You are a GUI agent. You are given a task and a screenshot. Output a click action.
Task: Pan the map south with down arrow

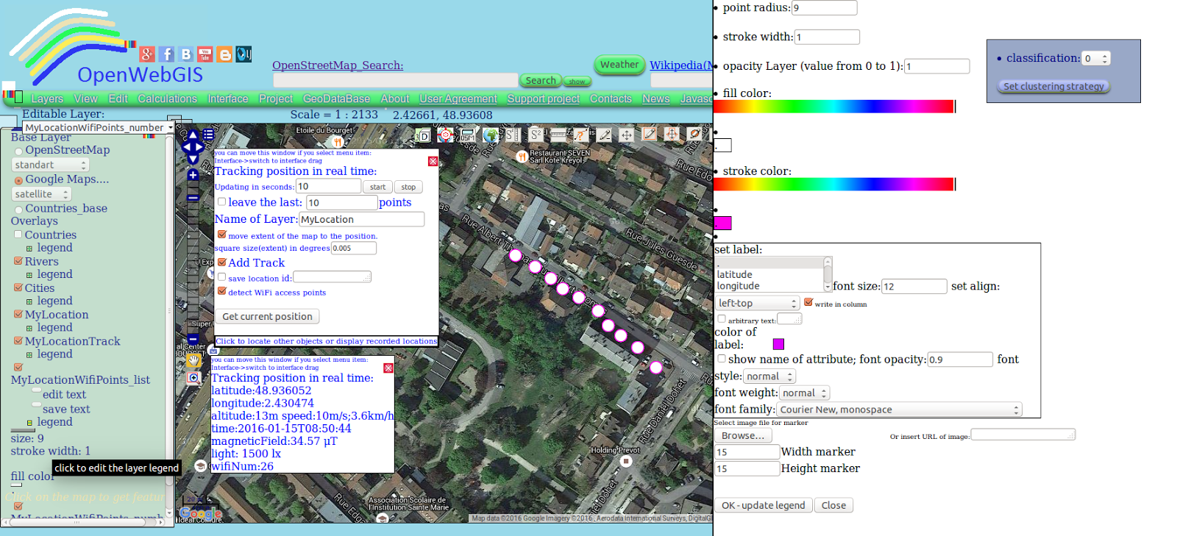tap(193, 159)
